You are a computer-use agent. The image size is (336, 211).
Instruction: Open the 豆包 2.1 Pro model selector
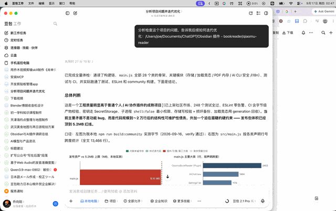244,201
